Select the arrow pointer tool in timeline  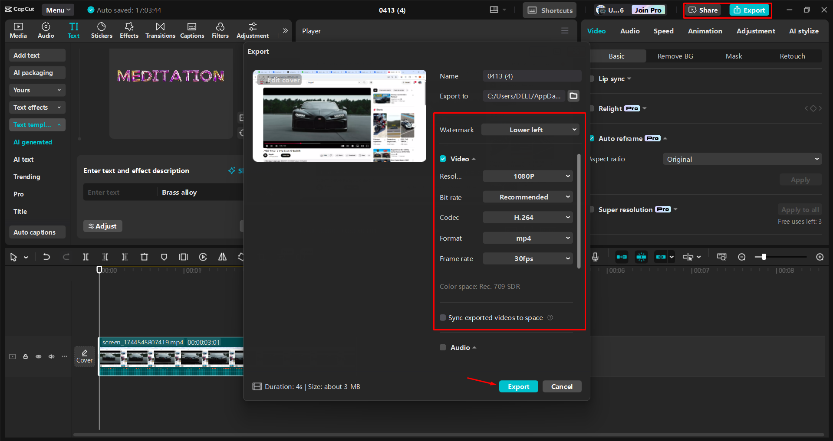pyautogui.click(x=13, y=257)
